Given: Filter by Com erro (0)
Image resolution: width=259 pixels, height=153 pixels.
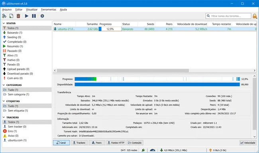Looking at the screenshot, I should point(27,78).
